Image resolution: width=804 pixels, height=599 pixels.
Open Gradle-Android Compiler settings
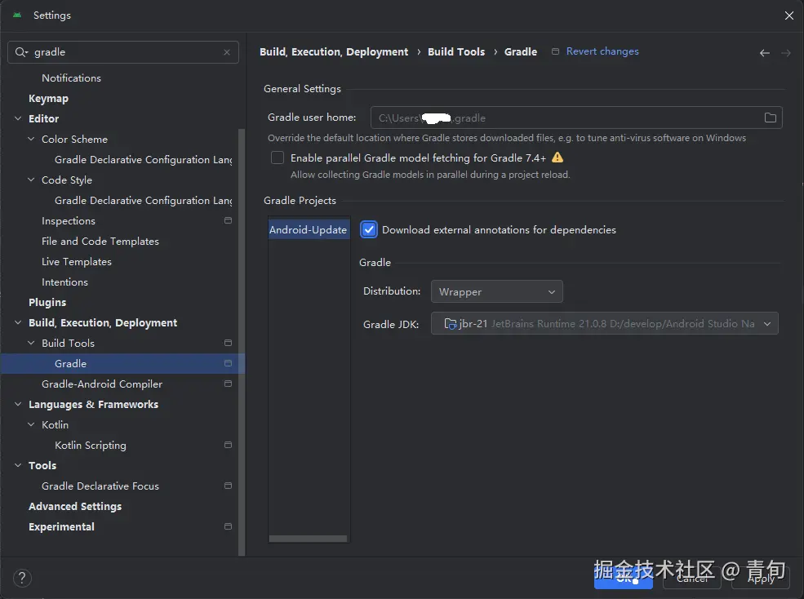(101, 384)
